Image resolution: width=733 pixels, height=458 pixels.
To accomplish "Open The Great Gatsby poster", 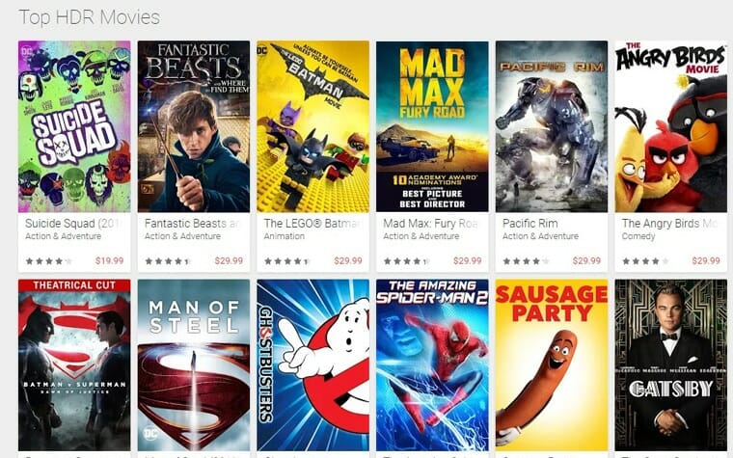I will [x=671, y=365].
